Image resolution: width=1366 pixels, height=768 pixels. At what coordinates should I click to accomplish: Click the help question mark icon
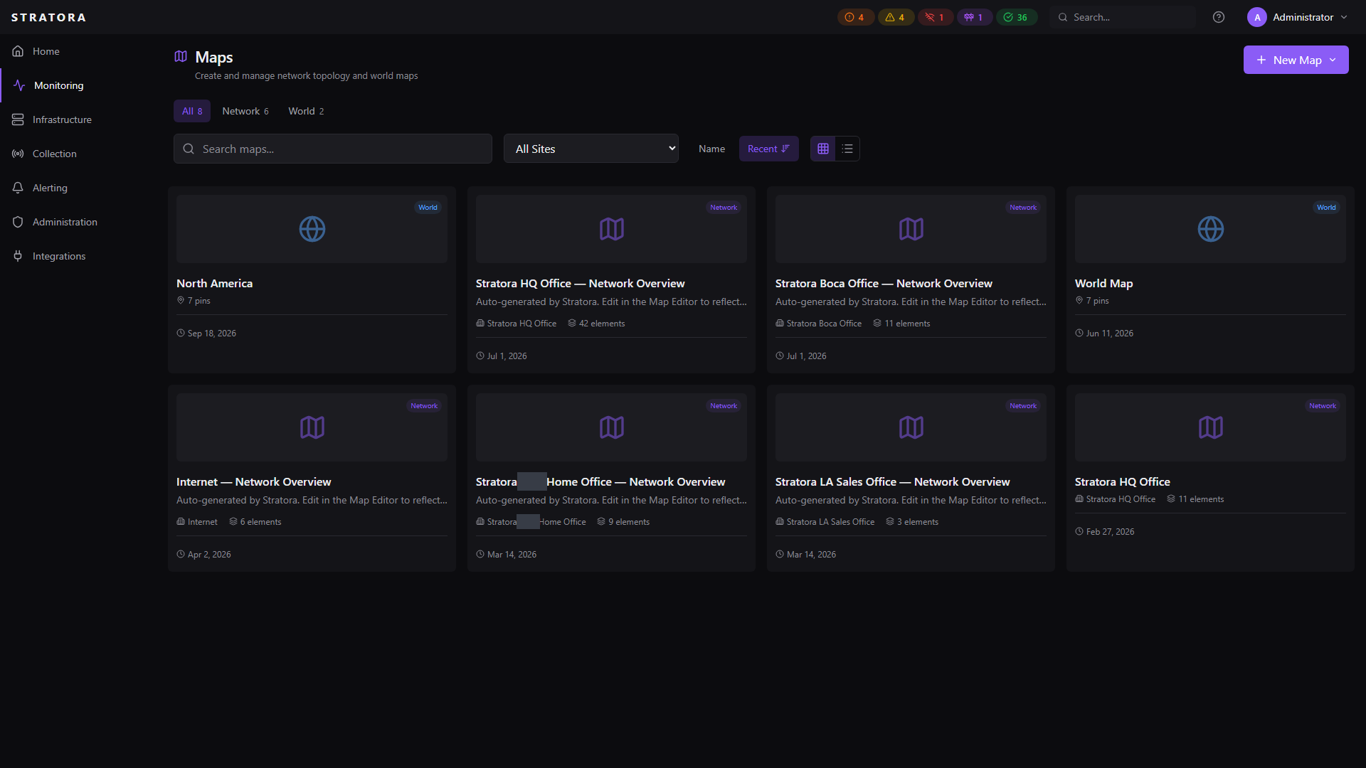click(x=1219, y=17)
